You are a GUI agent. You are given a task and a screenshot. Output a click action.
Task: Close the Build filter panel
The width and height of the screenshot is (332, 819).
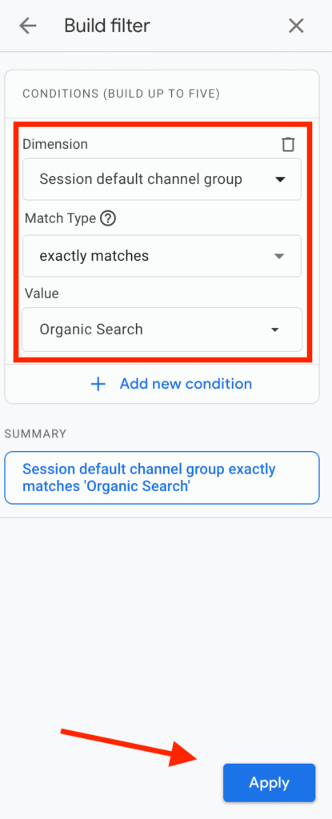[296, 26]
